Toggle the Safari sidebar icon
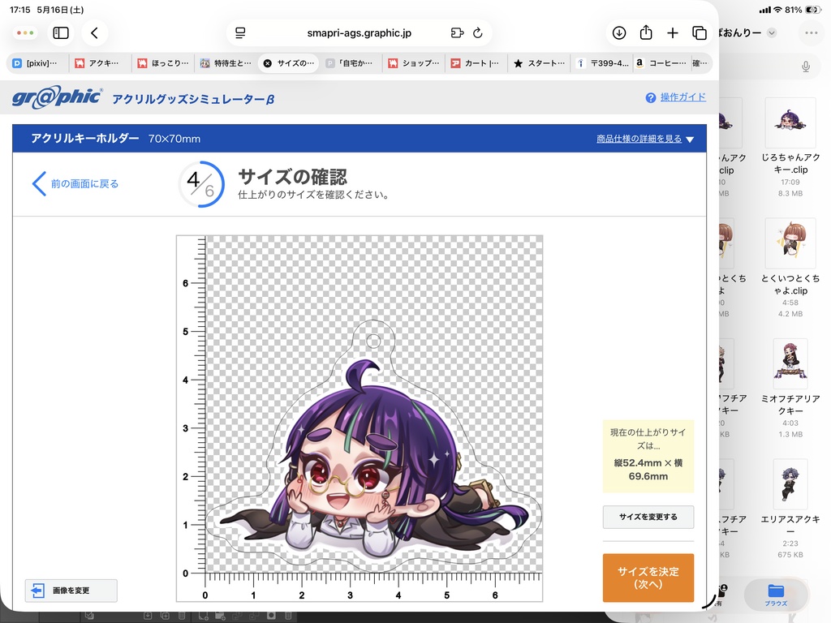This screenshot has width=831, height=623. (x=61, y=32)
